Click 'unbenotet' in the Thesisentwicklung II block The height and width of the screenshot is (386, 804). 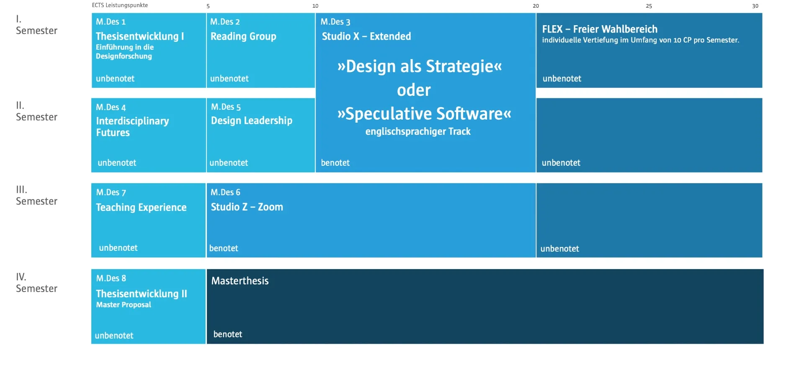114,336
